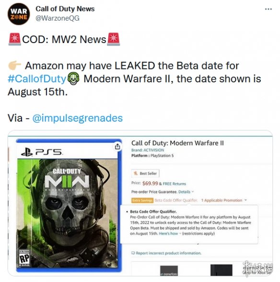The height and width of the screenshot is (282, 280).
Task: Click the first red siren emoji
Action: pos(14,39)
